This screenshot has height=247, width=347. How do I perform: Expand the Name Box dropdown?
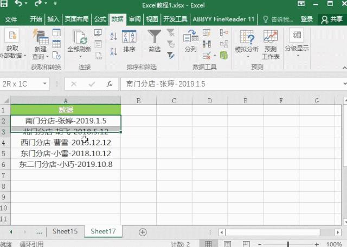45,84
